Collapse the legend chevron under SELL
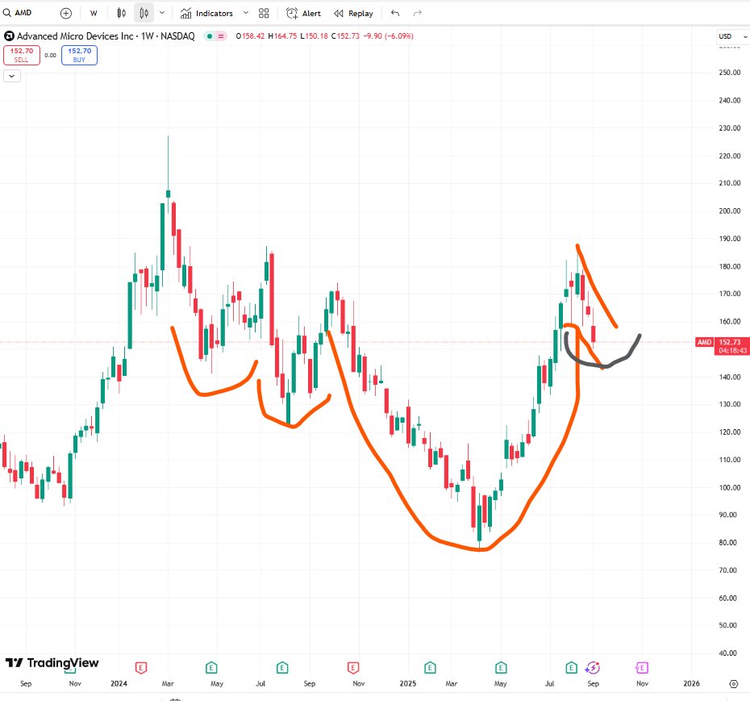 12,76
